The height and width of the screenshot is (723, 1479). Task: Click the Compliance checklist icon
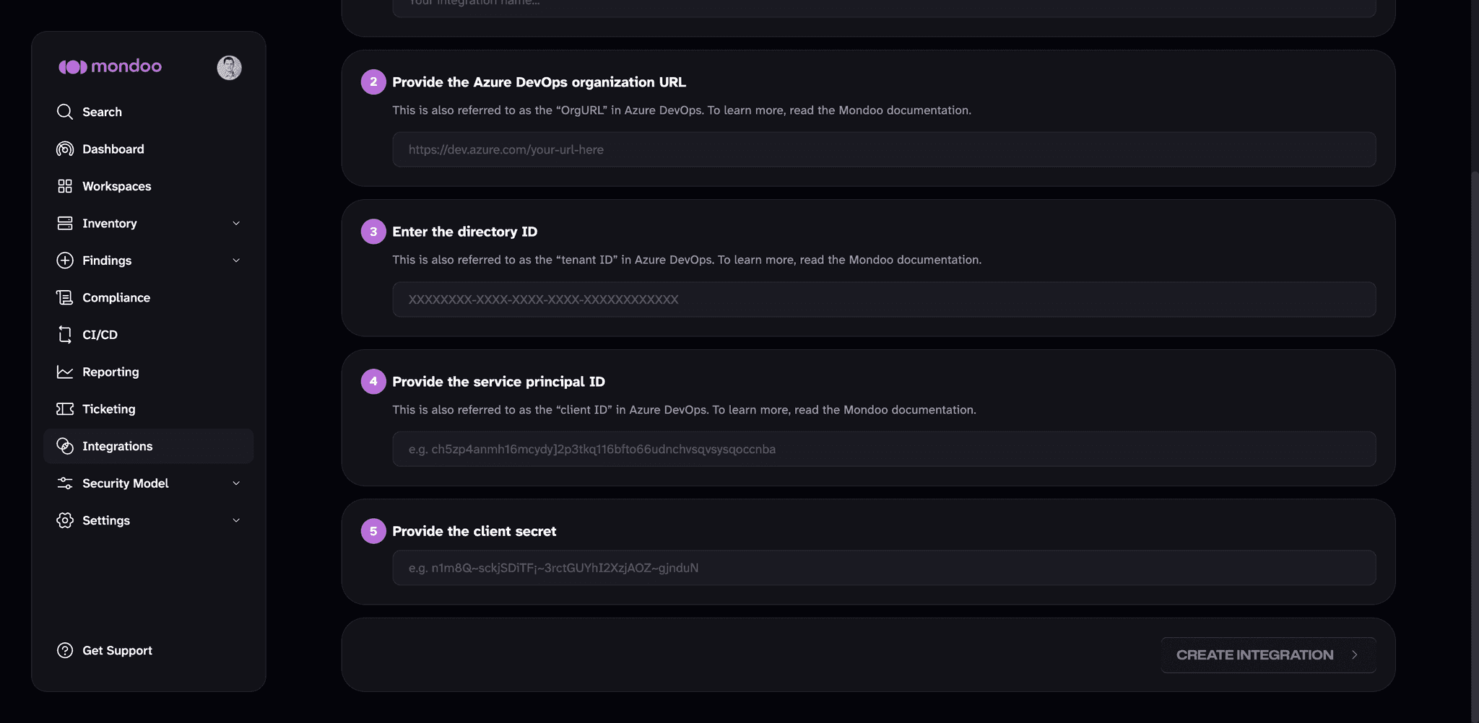(65, 297)
